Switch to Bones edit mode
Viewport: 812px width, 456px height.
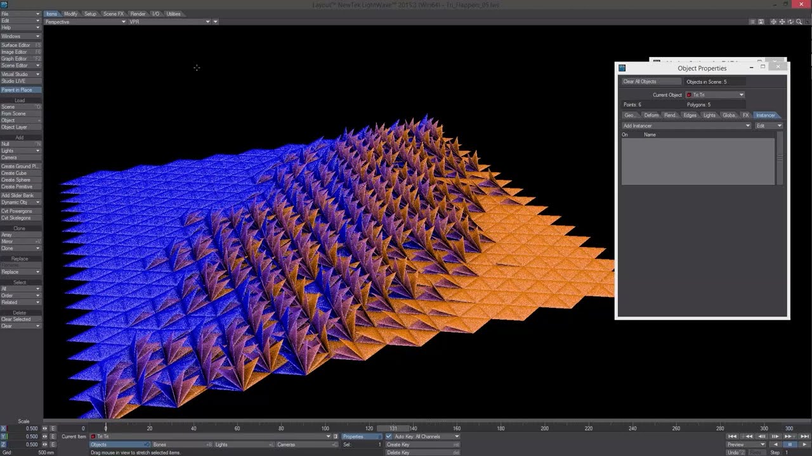(182, 445)
